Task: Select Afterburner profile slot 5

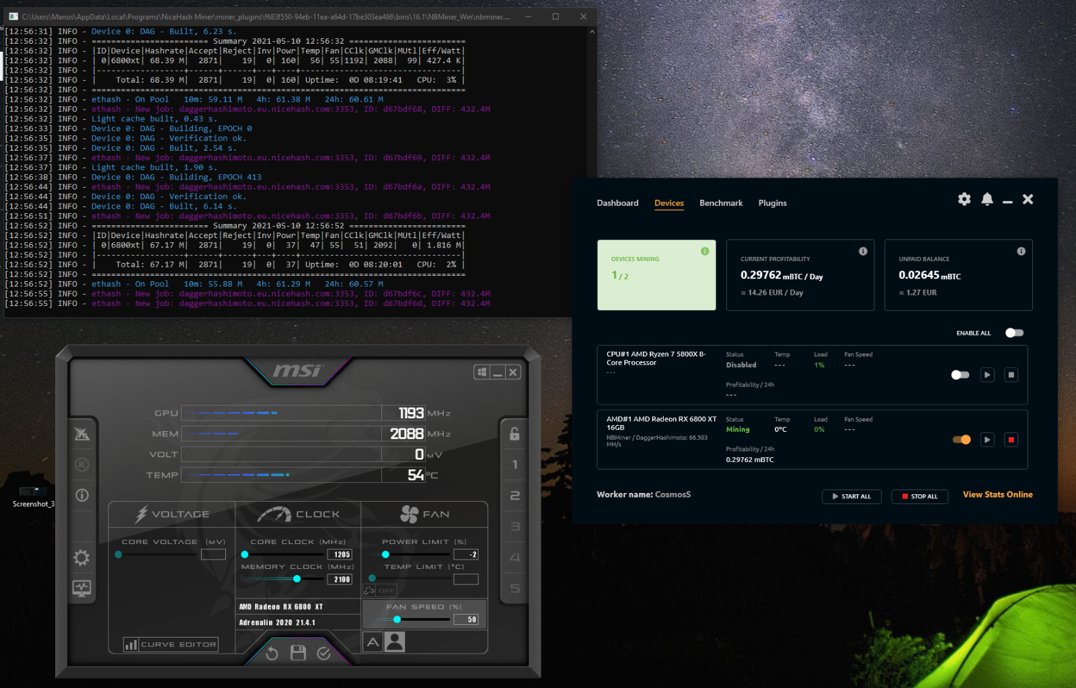Action: click(514, 588)
